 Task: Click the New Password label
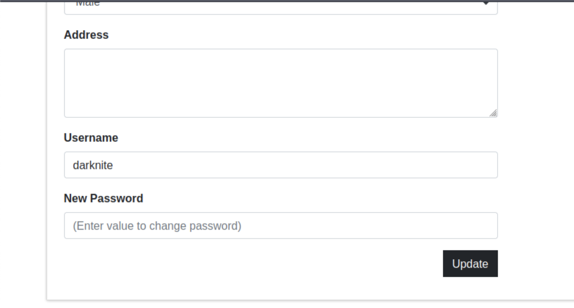click(103, 199)
